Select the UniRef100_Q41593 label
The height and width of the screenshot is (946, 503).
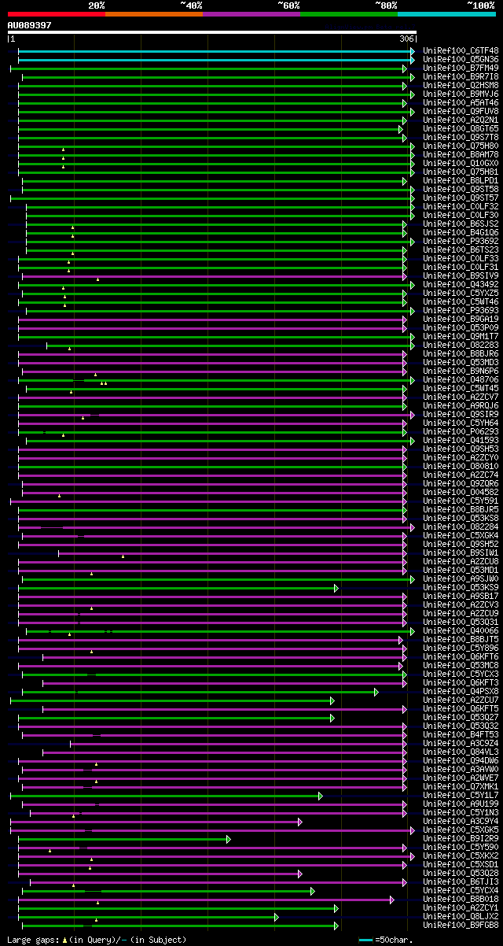coord(461,440)
